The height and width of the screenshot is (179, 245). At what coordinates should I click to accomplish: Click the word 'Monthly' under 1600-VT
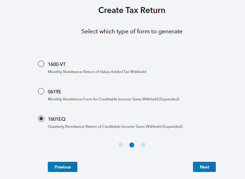tap(54, 72)
